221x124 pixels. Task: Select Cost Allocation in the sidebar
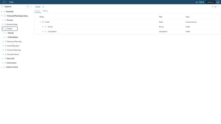[13, 46]
